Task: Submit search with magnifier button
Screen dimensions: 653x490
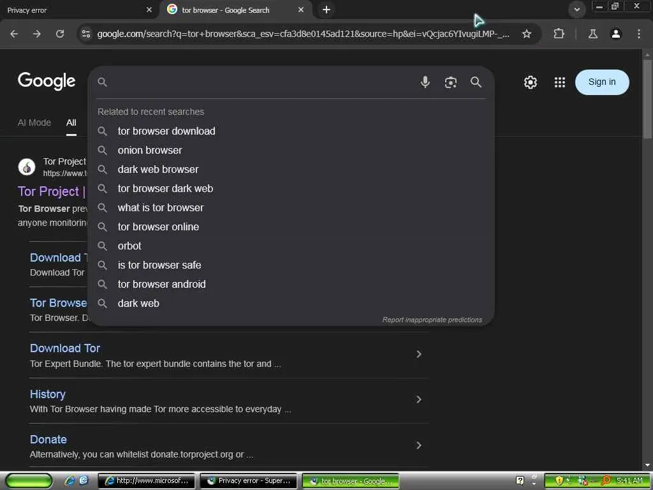Action: (476, 82)
